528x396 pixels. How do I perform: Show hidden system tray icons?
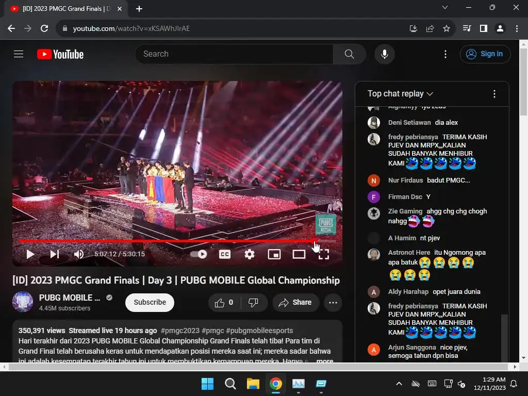[x=399, y=384]
